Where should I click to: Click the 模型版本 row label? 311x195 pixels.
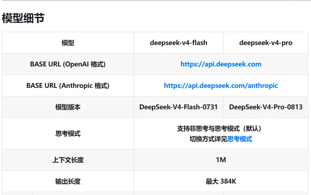pos(68,107)
